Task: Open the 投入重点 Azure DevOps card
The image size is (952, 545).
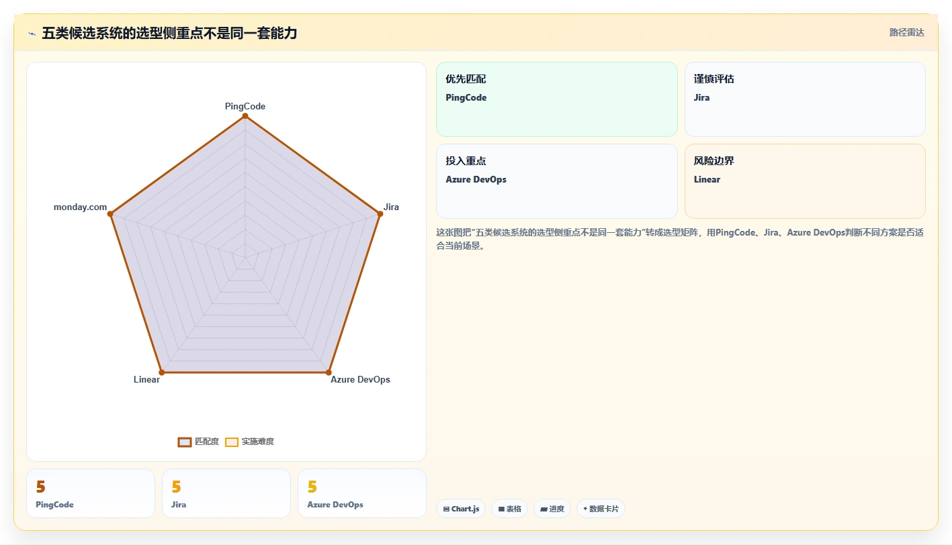Action: 557,181
